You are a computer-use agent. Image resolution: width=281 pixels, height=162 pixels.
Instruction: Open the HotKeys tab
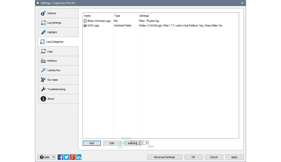pyautogui.click(x=58, y=61)
